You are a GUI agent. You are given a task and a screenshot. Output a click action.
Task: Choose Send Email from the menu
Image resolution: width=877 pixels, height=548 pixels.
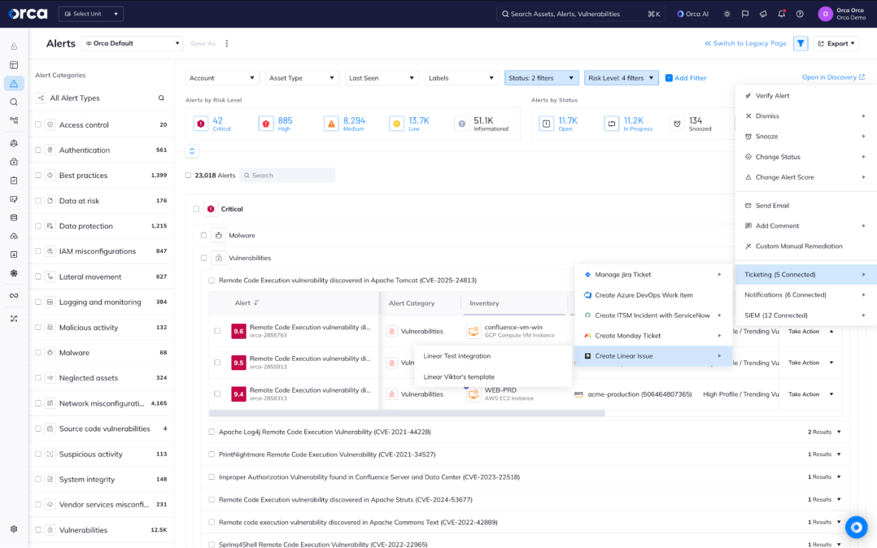click(806, 205)
